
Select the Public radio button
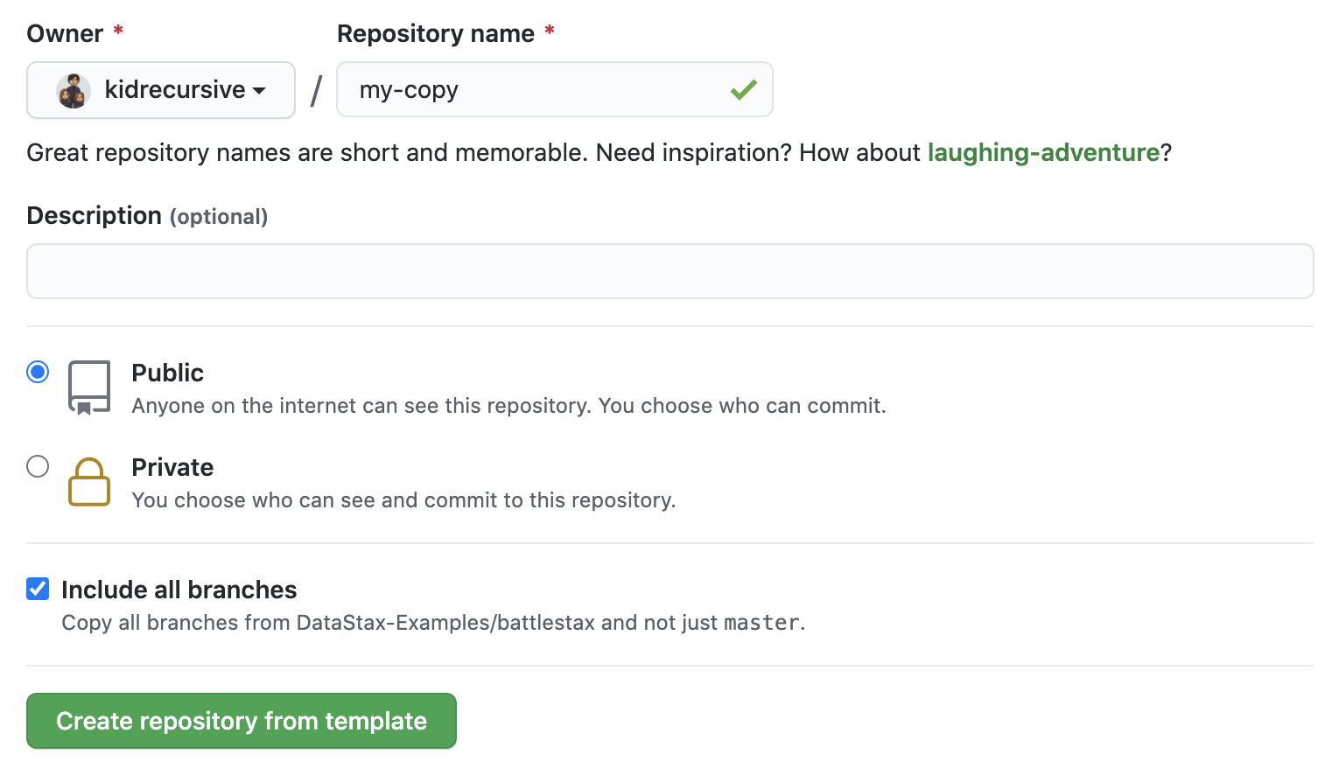[38, 372]
